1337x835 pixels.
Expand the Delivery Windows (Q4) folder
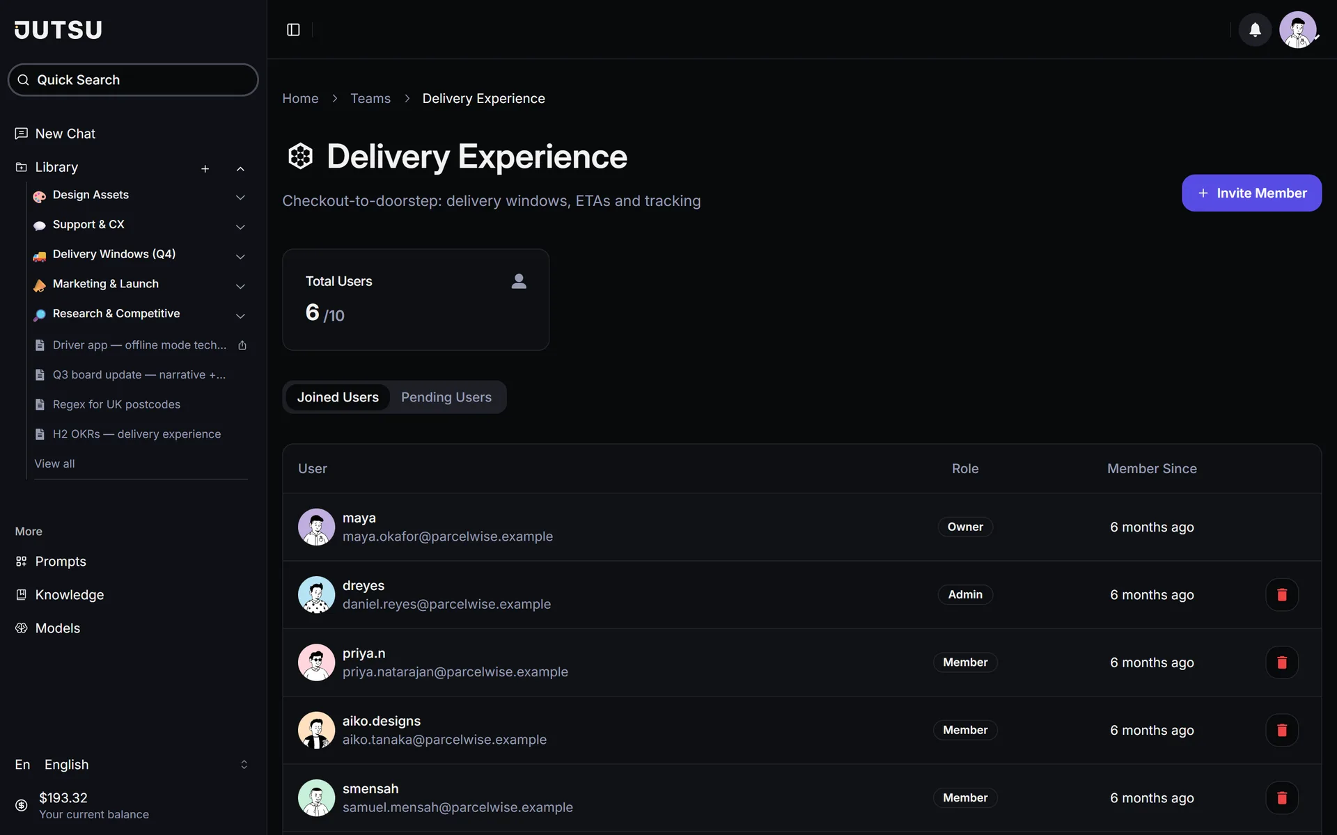pos(240,256)
